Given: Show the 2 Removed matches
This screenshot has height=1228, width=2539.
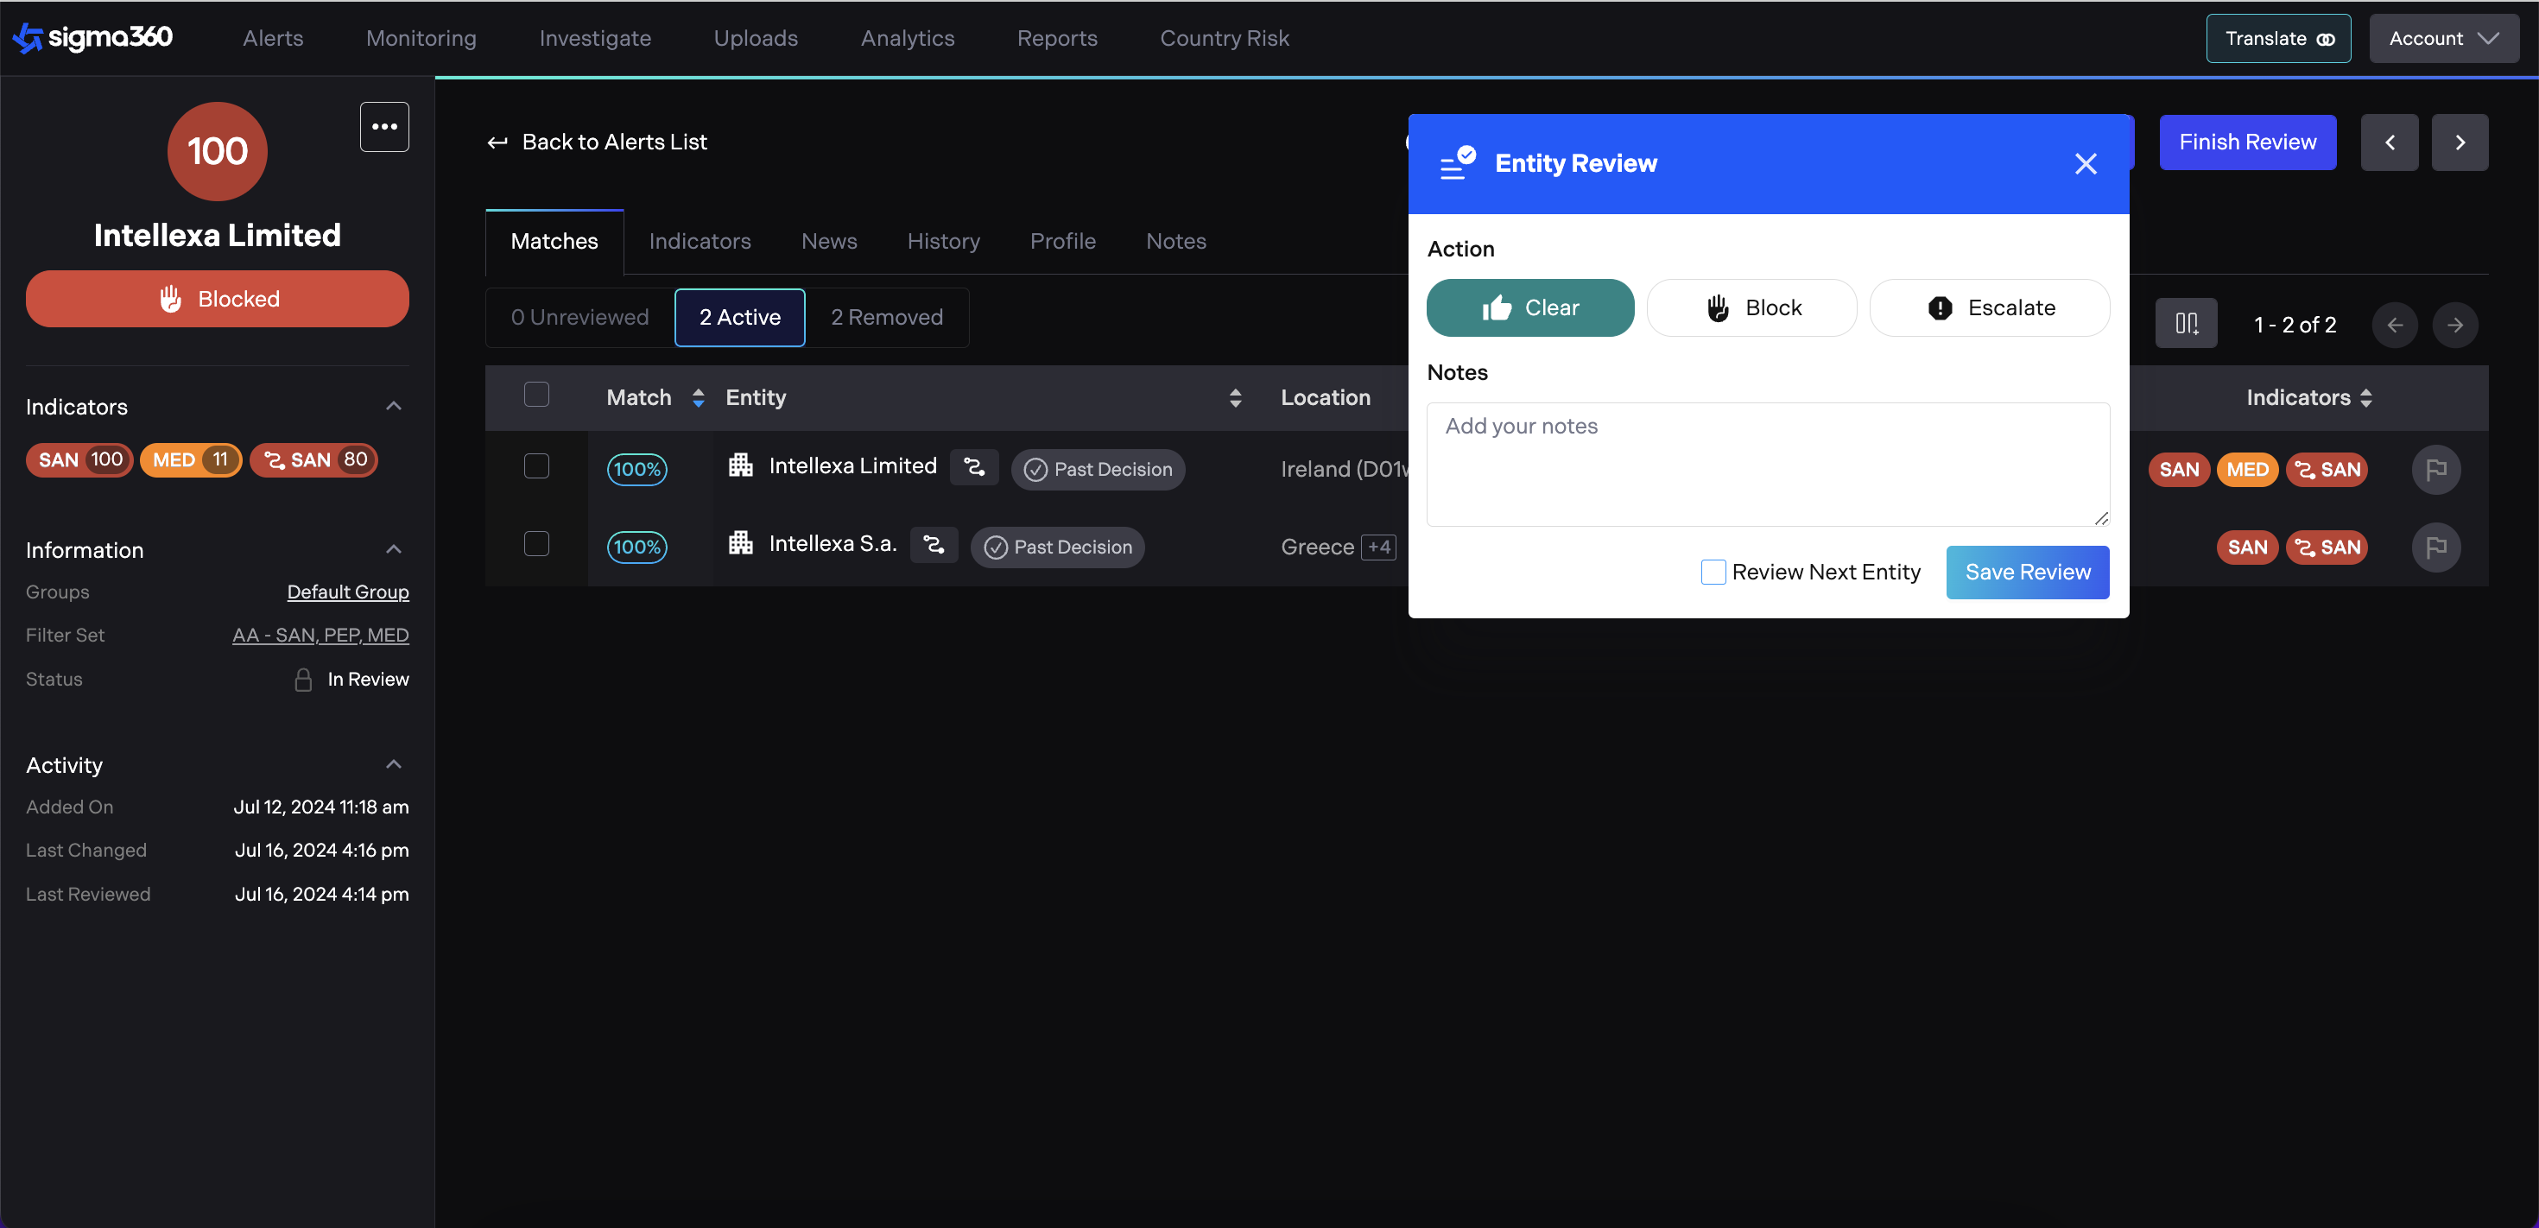Looking at the screenshot, I should click(x=886, y=317).
